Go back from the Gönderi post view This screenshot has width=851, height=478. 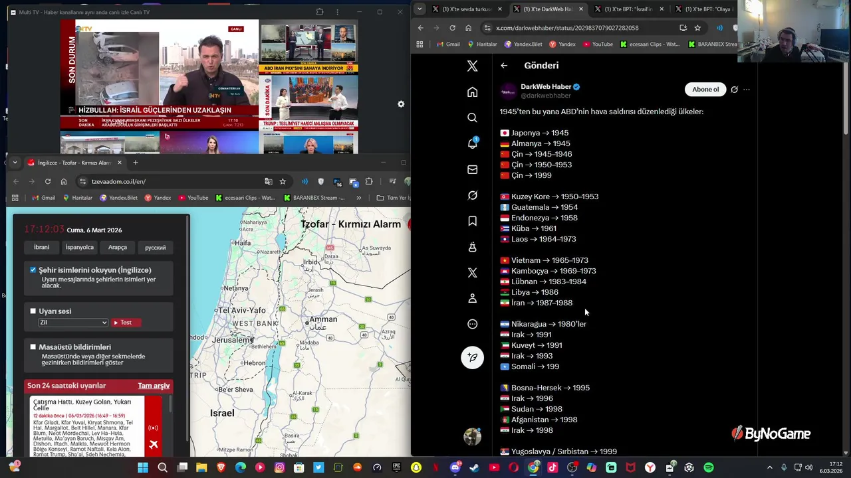point(504,66)
